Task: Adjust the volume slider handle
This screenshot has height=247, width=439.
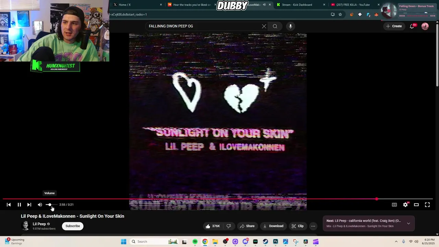Action: 49,205
